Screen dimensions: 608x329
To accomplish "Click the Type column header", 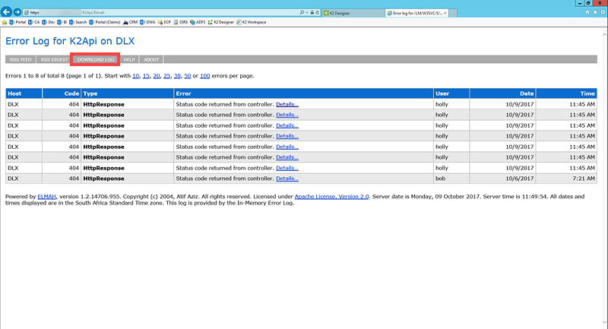I will pyautogui.click(x=127, y=93).
